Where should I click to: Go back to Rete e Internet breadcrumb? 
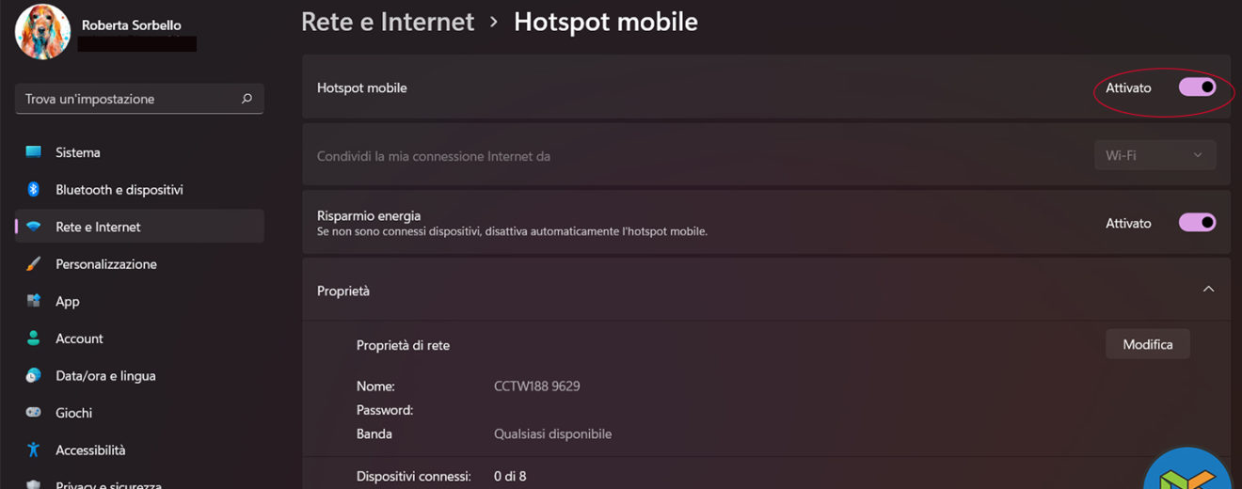click(x=388, y=22)
